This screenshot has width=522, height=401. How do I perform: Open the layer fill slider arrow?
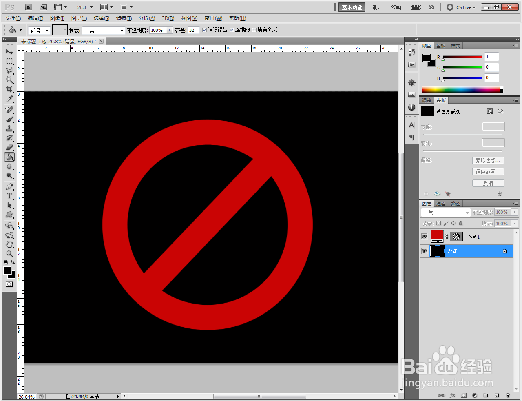click(515, 224)
